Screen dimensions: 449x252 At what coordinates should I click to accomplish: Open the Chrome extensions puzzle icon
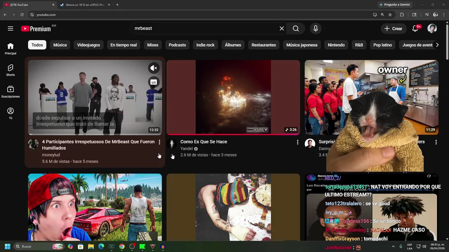pyautogui.click(x=402, y=15)
